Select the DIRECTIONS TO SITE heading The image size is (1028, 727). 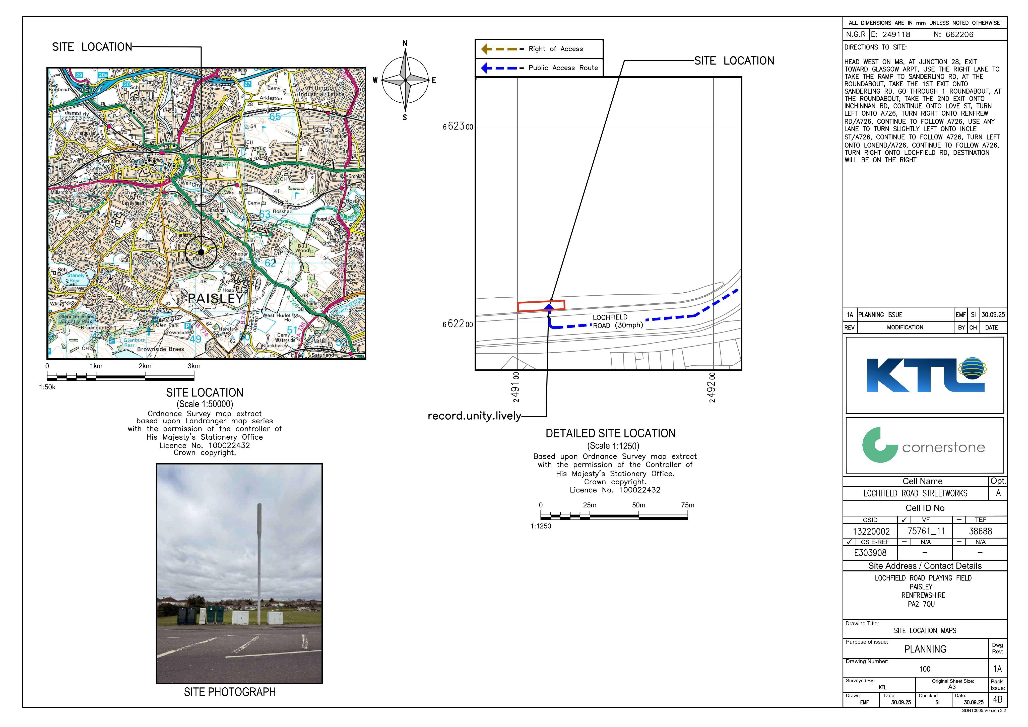pyautogui.click(x=875, y=47)
